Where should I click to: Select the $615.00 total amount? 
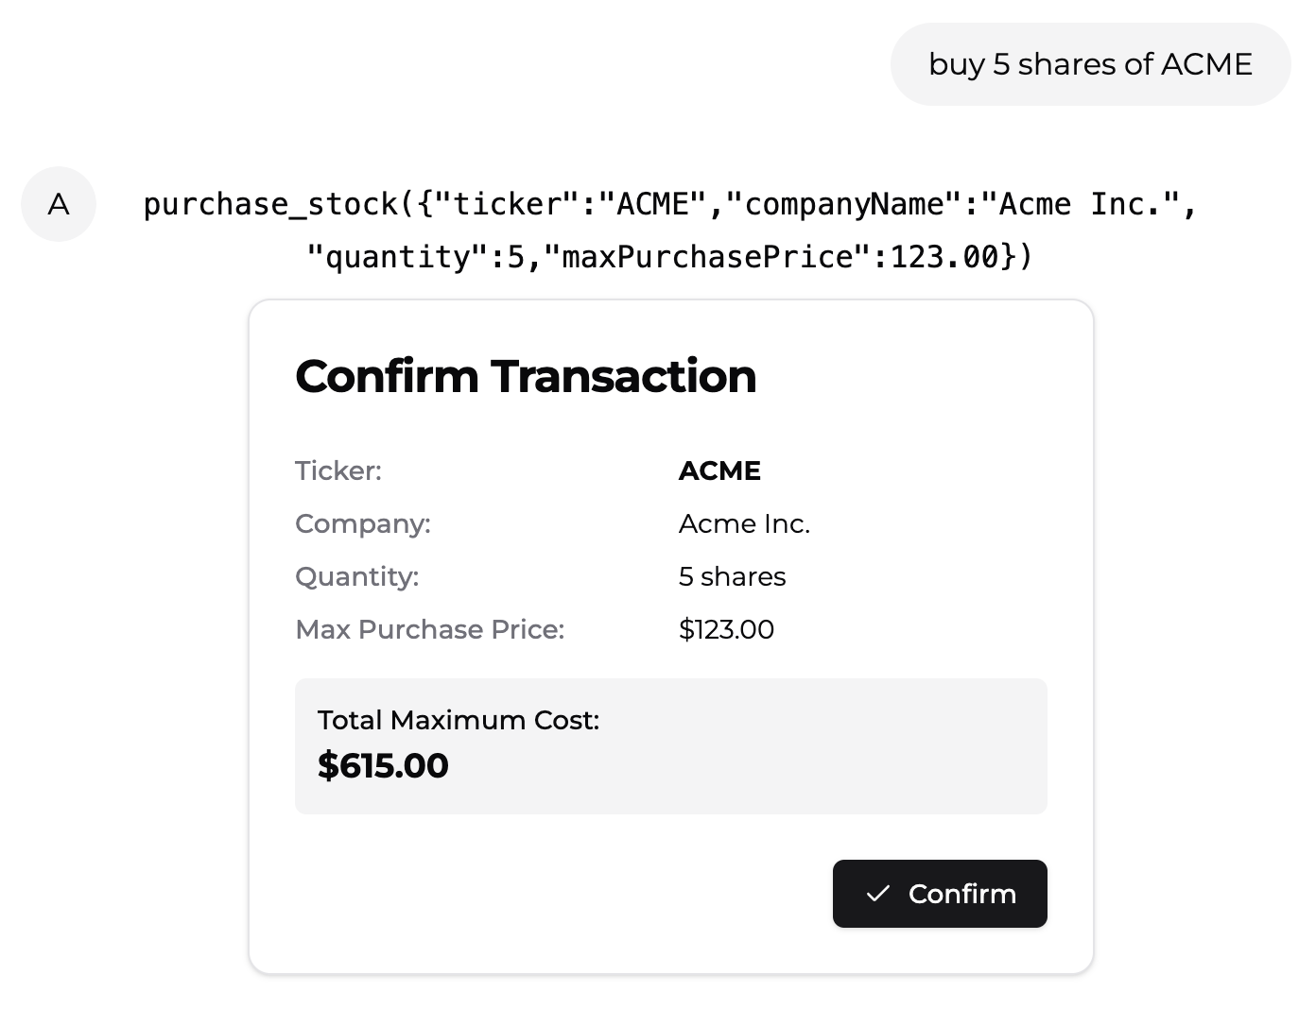pyautogui.click(x=383, y=765)
